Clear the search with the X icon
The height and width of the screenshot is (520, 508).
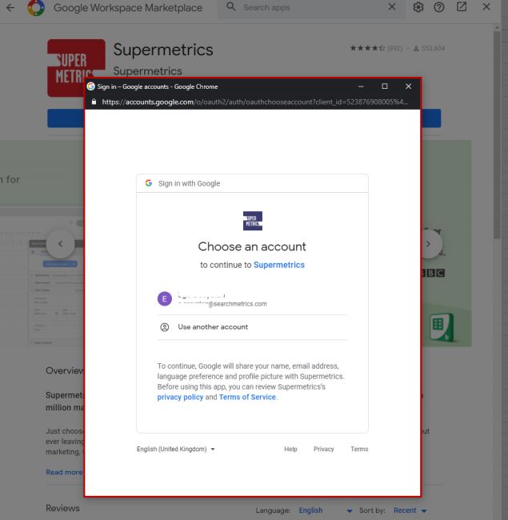point(392,7)
